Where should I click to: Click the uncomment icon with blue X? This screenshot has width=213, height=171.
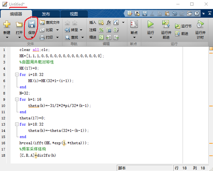pos(109,30)
